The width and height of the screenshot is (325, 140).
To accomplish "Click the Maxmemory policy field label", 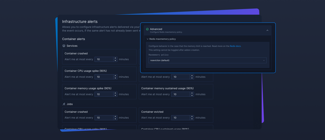I will [x=159, y=55].
